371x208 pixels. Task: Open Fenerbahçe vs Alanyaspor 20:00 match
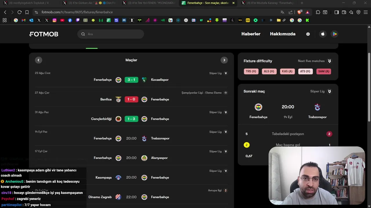point(131,158)
